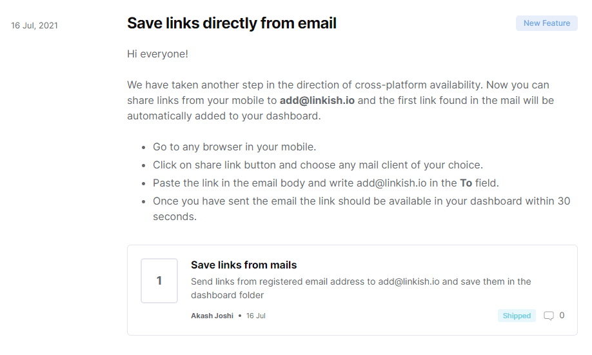Click author name Akash Joshi
This screenshot has height=355, width=592.
click(212, 316)
